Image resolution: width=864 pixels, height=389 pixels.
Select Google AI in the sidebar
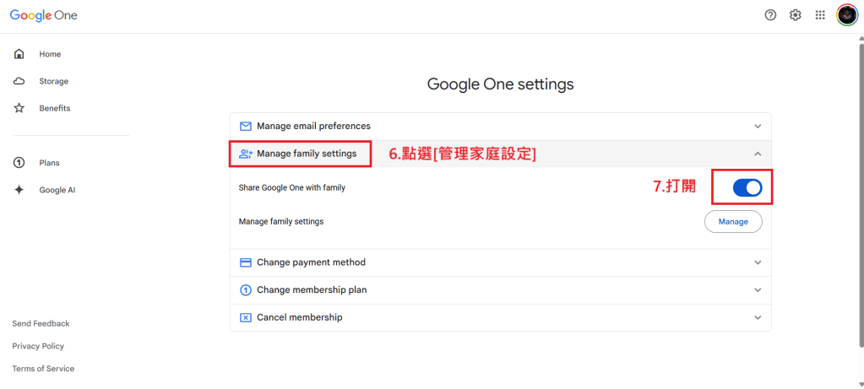(57, 190)
